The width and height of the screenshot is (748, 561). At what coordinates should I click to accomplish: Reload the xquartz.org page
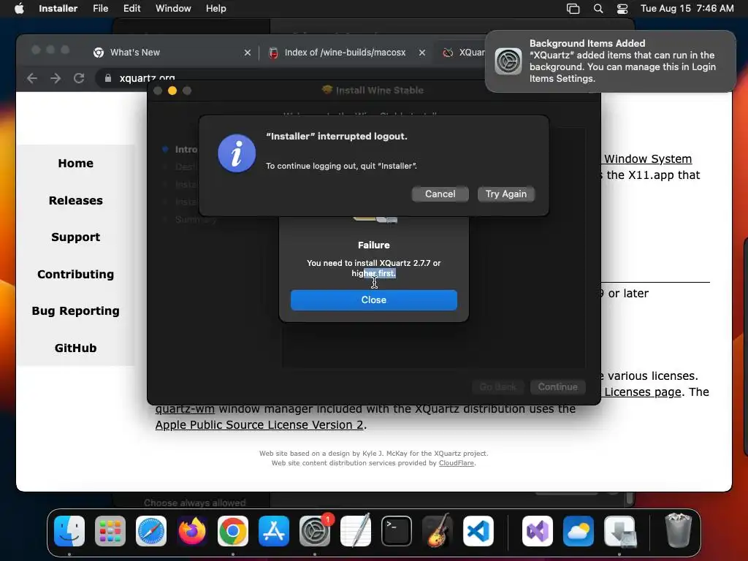[x=79, y=77]
